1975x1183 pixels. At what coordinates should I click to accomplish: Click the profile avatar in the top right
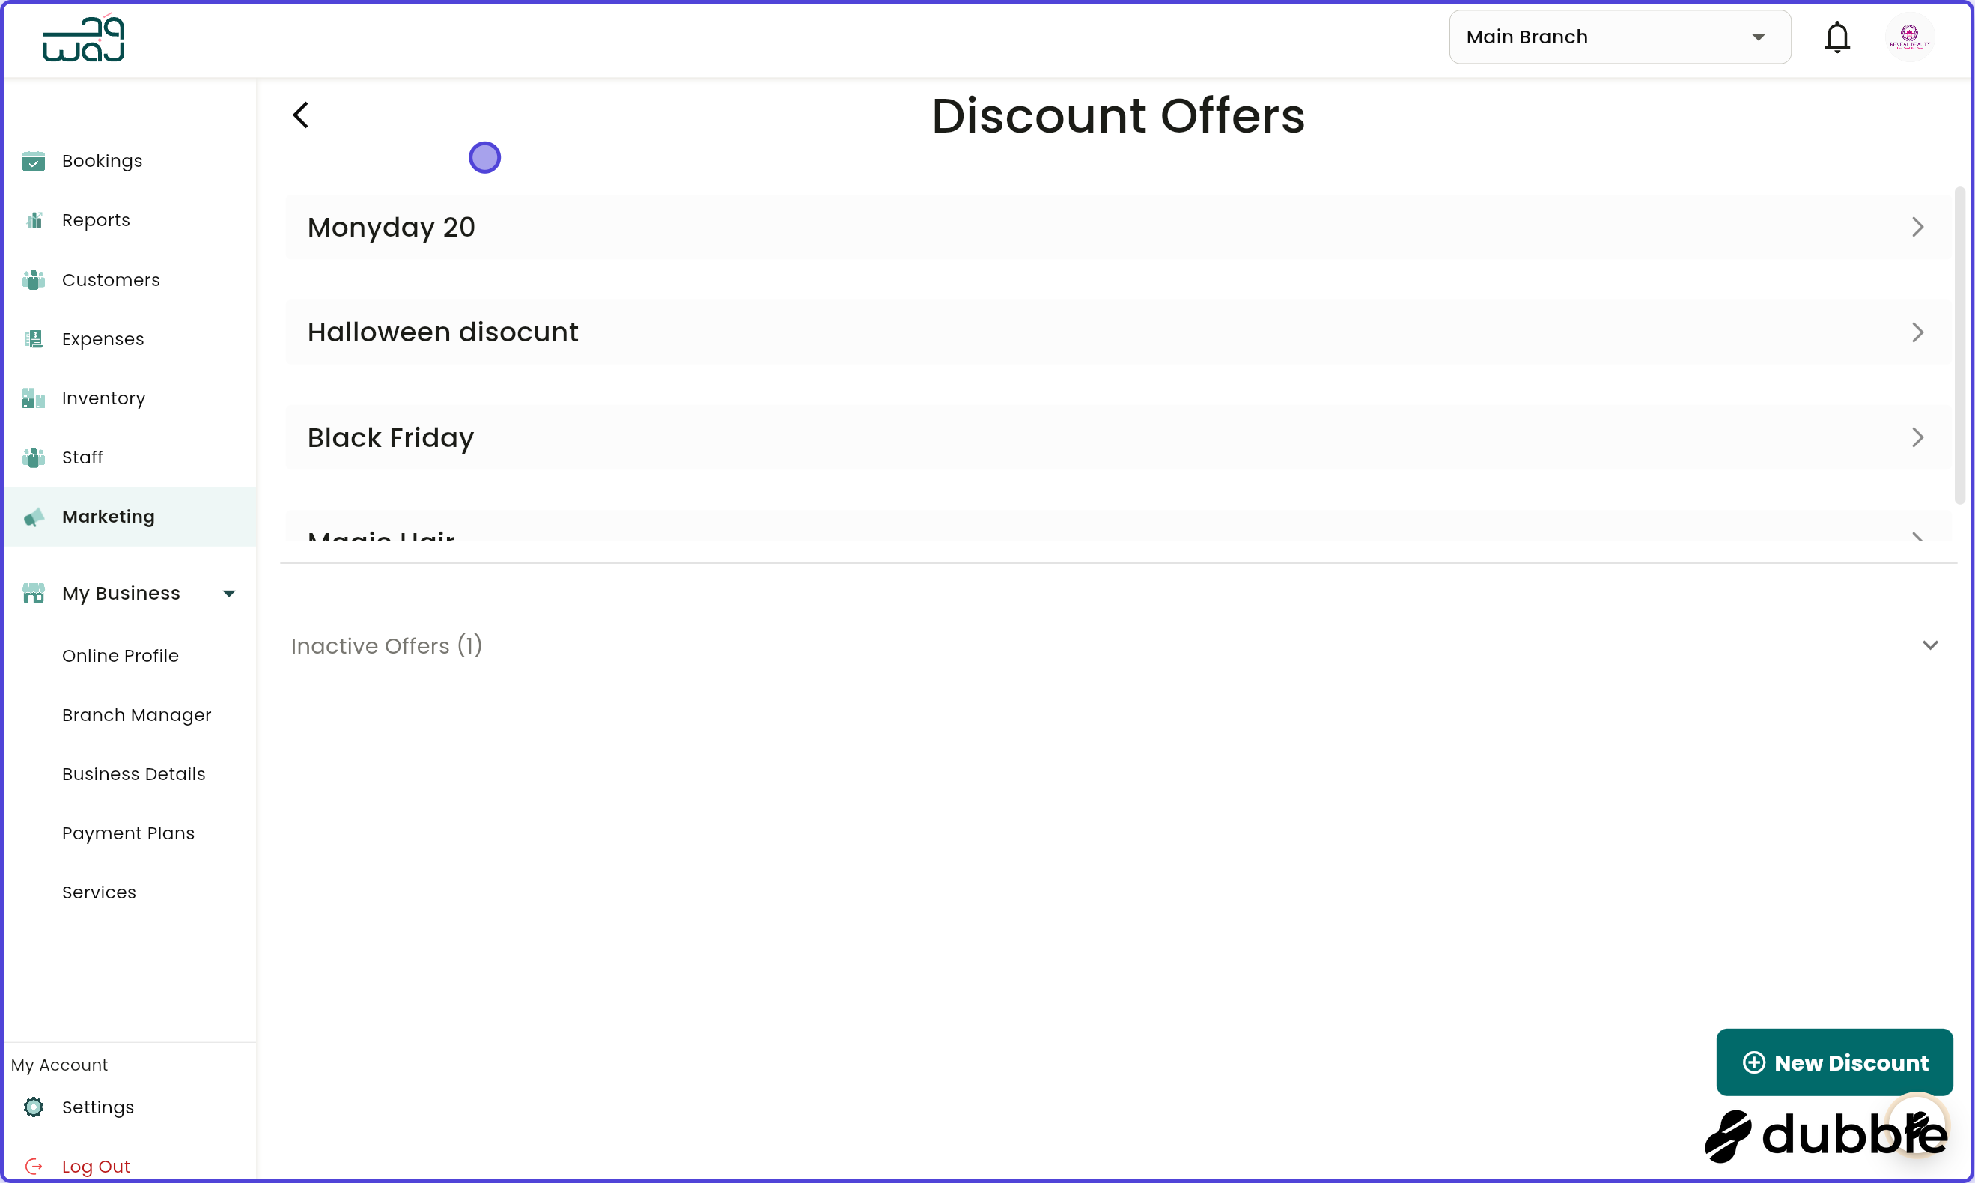tap(1910, 37)
